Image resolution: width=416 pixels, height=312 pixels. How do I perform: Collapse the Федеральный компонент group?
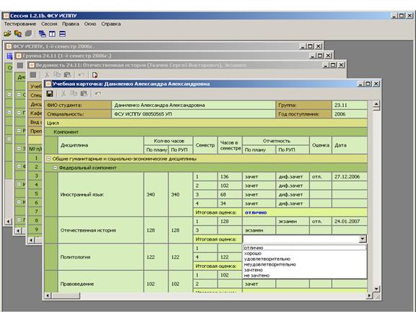[x=55, y=168]
